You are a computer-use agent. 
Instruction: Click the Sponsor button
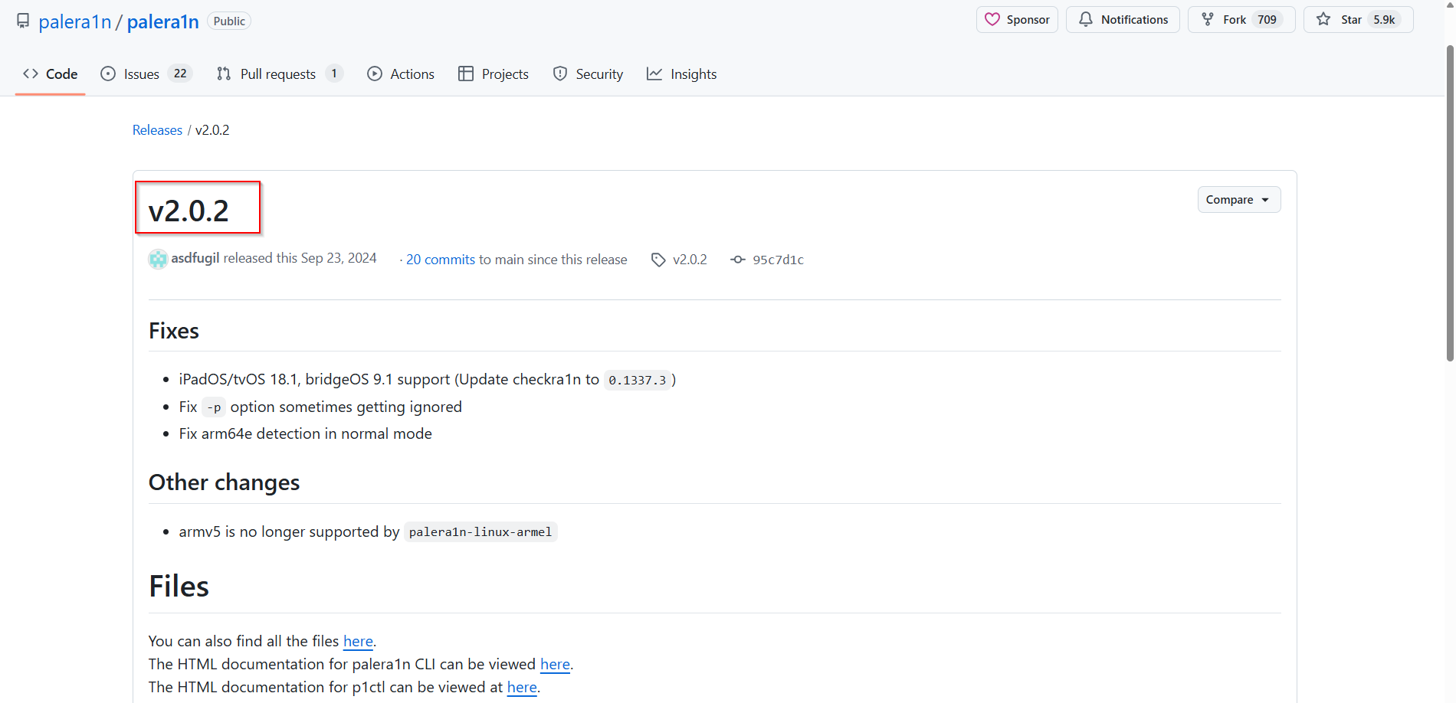point(1017,19)
